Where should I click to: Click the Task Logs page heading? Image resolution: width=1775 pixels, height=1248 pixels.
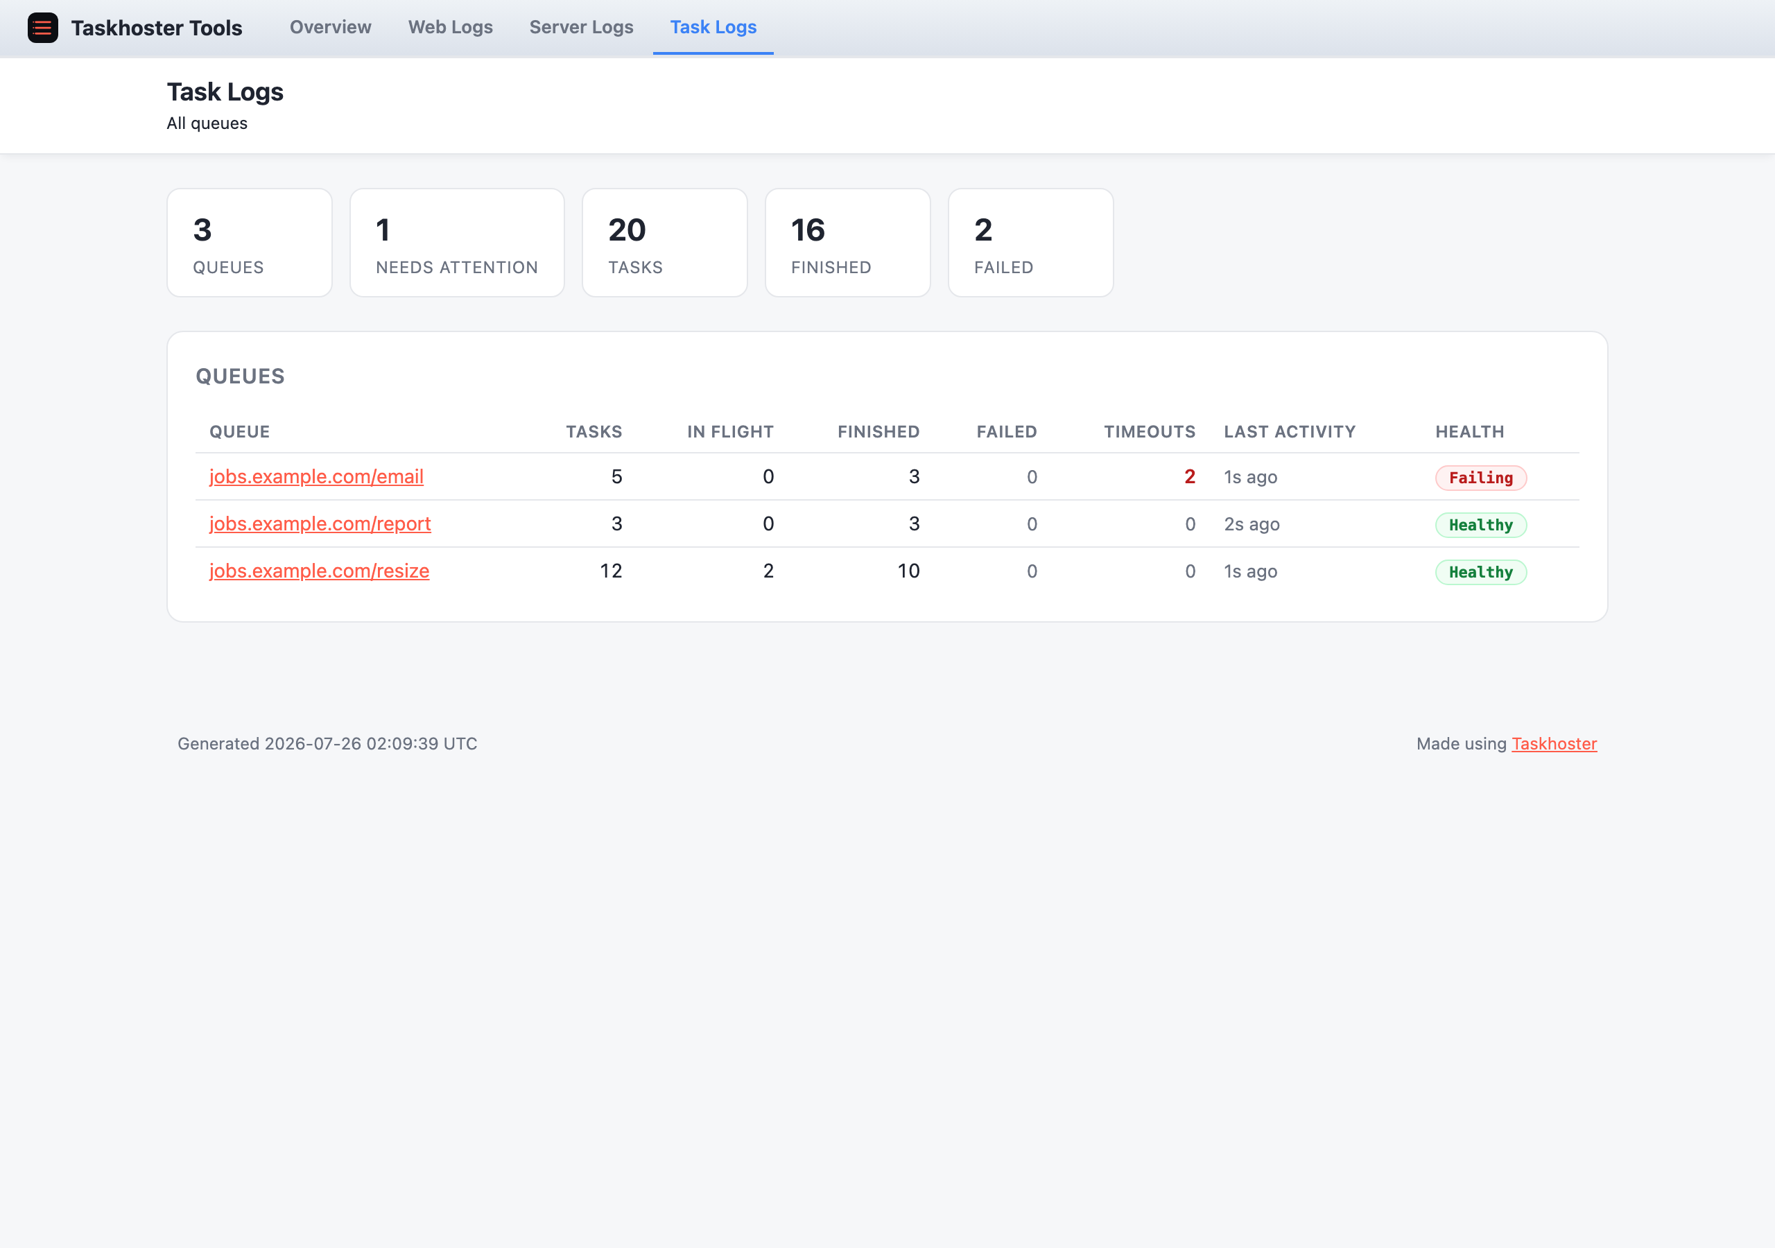click(x=225, y=92)
